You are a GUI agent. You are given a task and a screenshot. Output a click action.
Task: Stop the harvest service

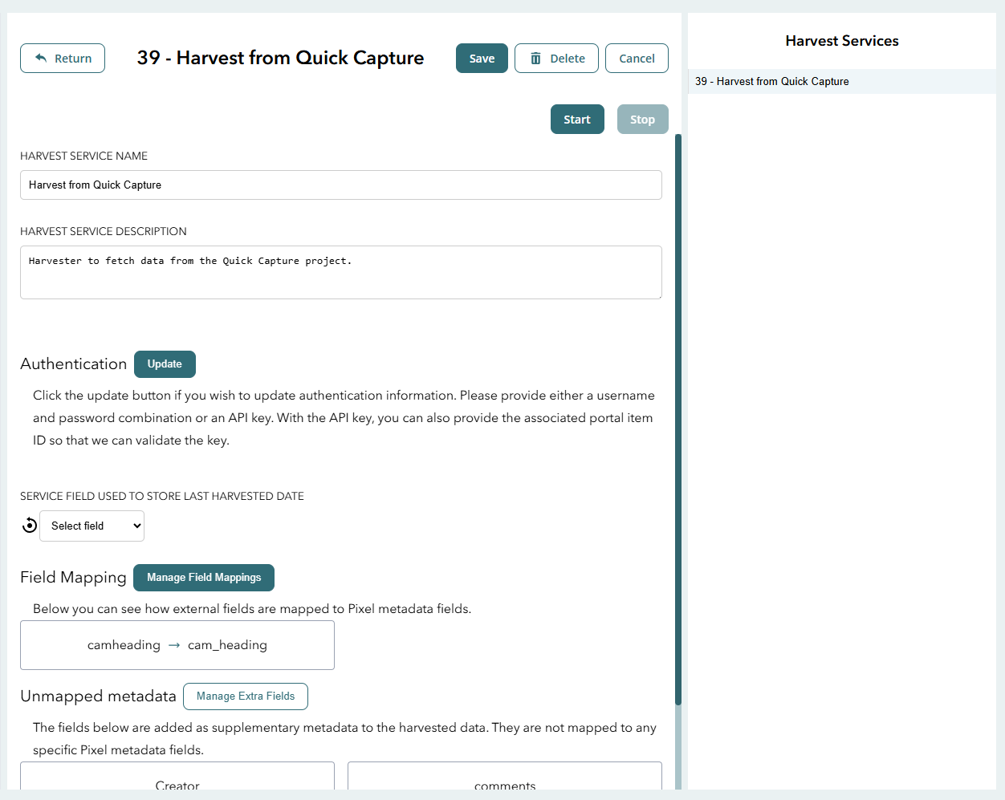[x=642, y=120]
